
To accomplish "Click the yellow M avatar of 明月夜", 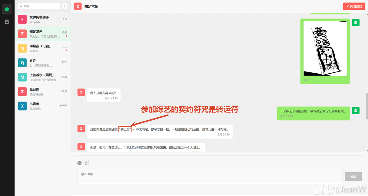I will coord(22,48).
